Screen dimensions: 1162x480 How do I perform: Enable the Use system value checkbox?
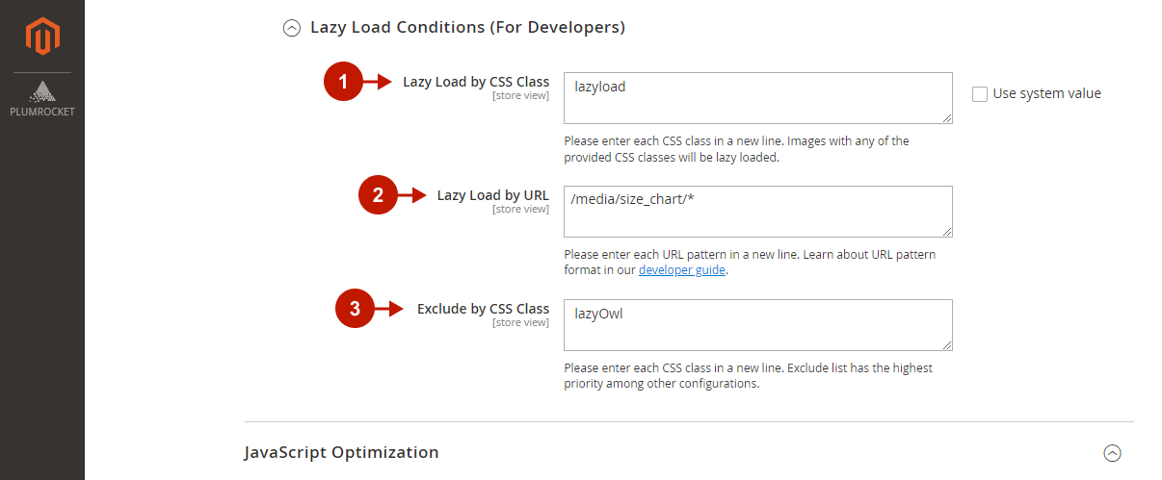tap(980, 94)
